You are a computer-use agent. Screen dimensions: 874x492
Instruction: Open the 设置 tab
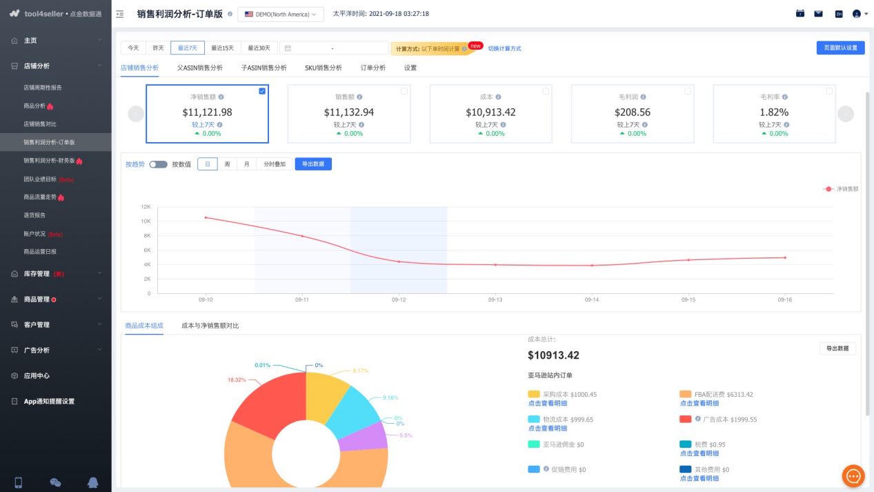[410, 68]
